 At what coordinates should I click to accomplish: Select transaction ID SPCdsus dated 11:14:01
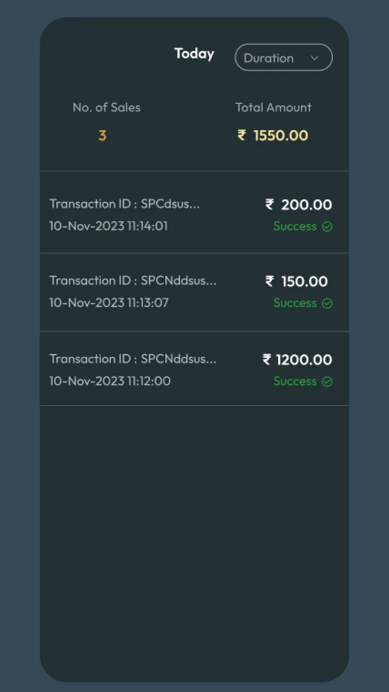click(x=125, y=204)
